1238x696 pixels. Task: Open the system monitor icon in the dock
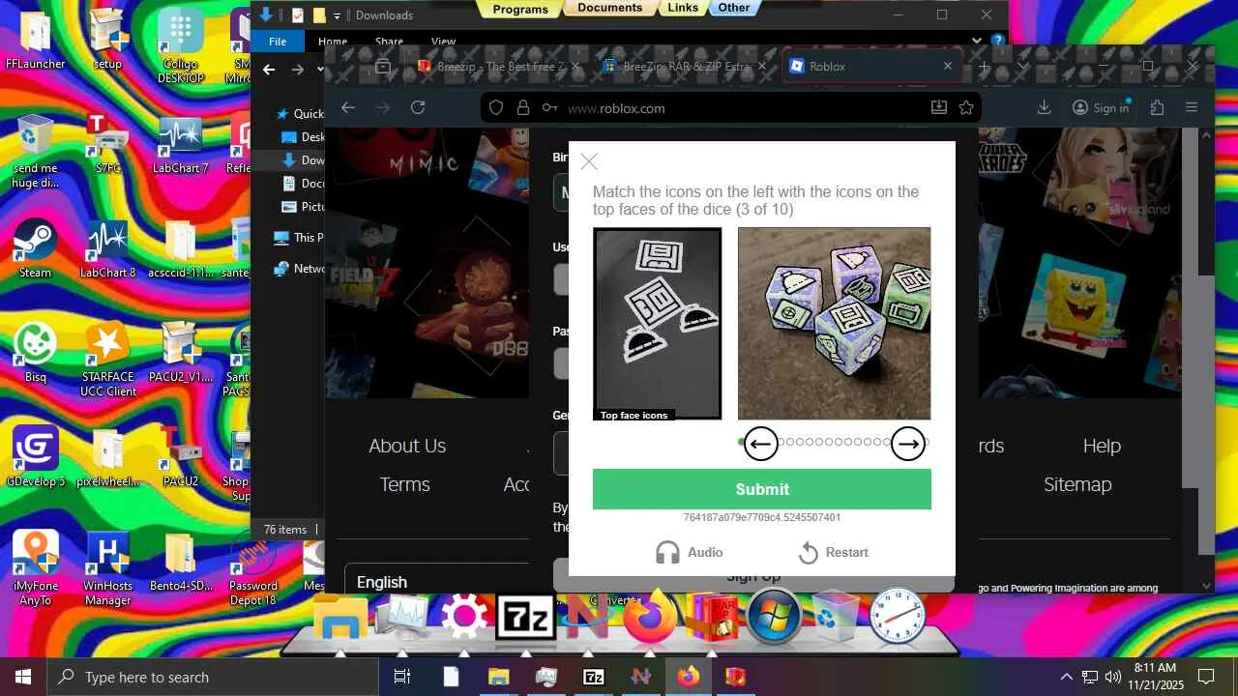point(402,617)
